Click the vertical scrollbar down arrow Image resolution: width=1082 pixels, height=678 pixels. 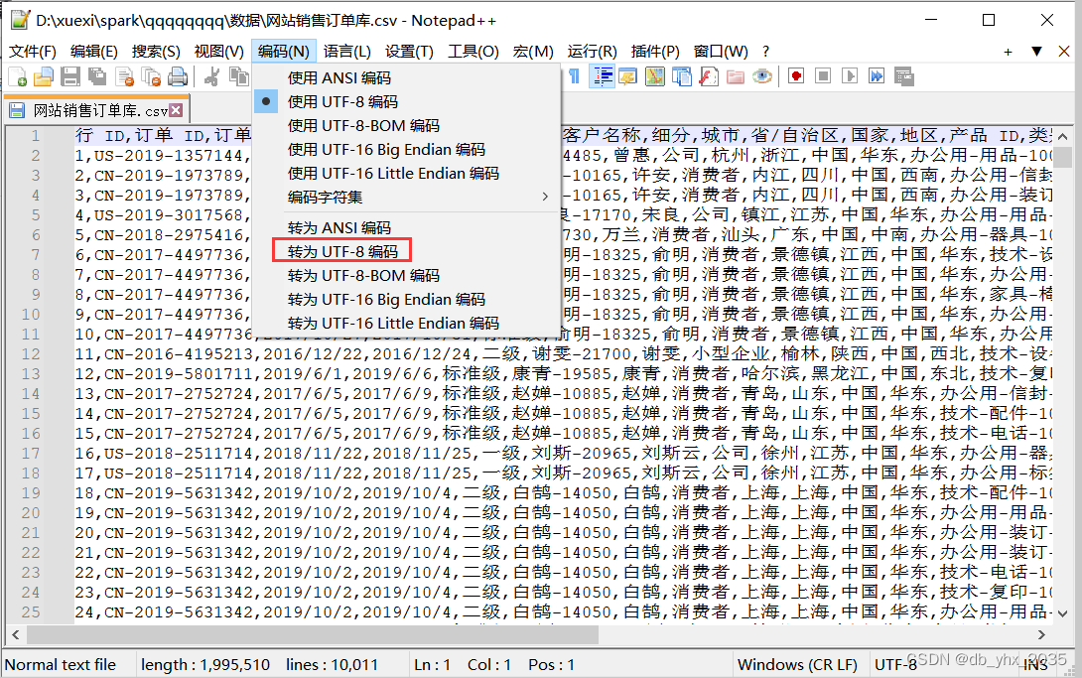pos(1063,613)
